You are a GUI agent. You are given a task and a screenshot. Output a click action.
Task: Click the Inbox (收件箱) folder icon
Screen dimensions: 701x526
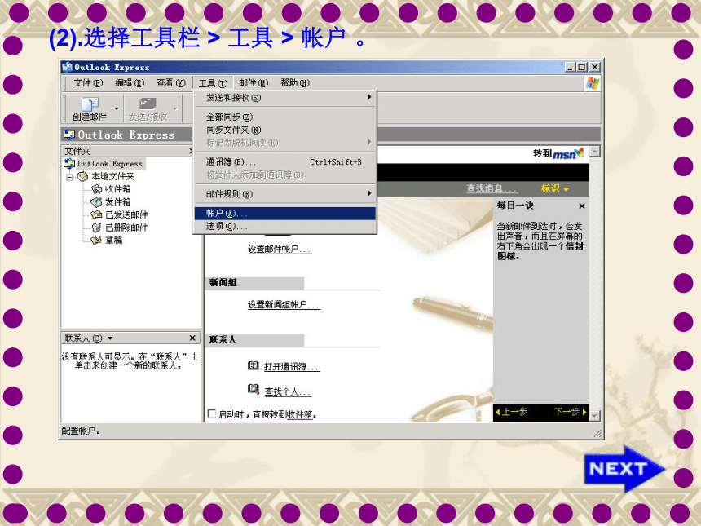[96, 189]
